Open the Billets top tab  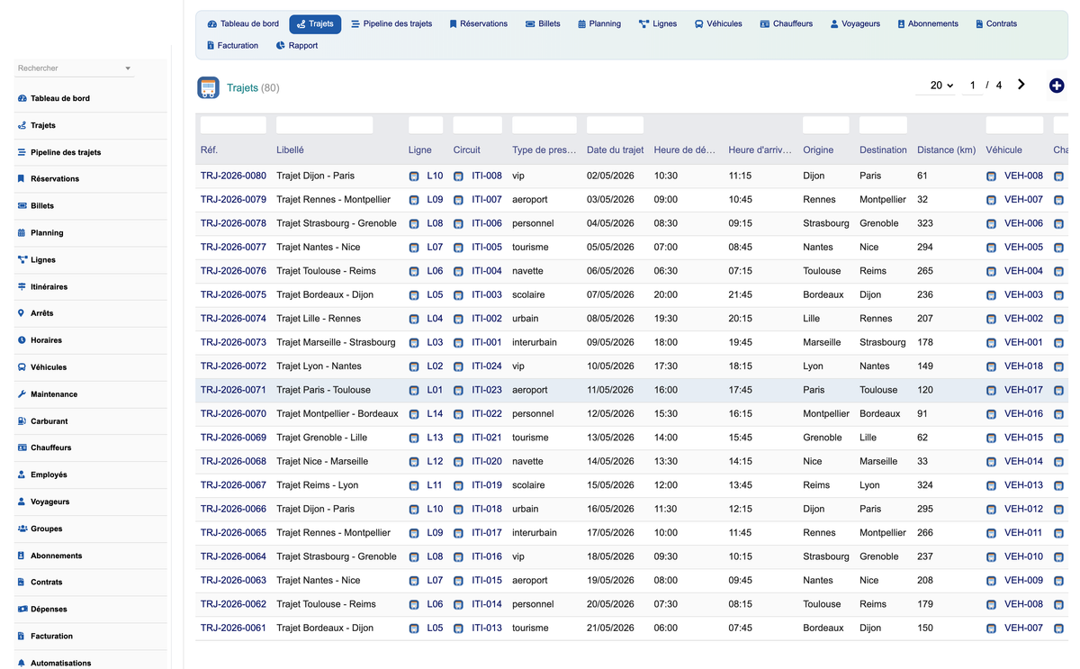coord(543,23)
